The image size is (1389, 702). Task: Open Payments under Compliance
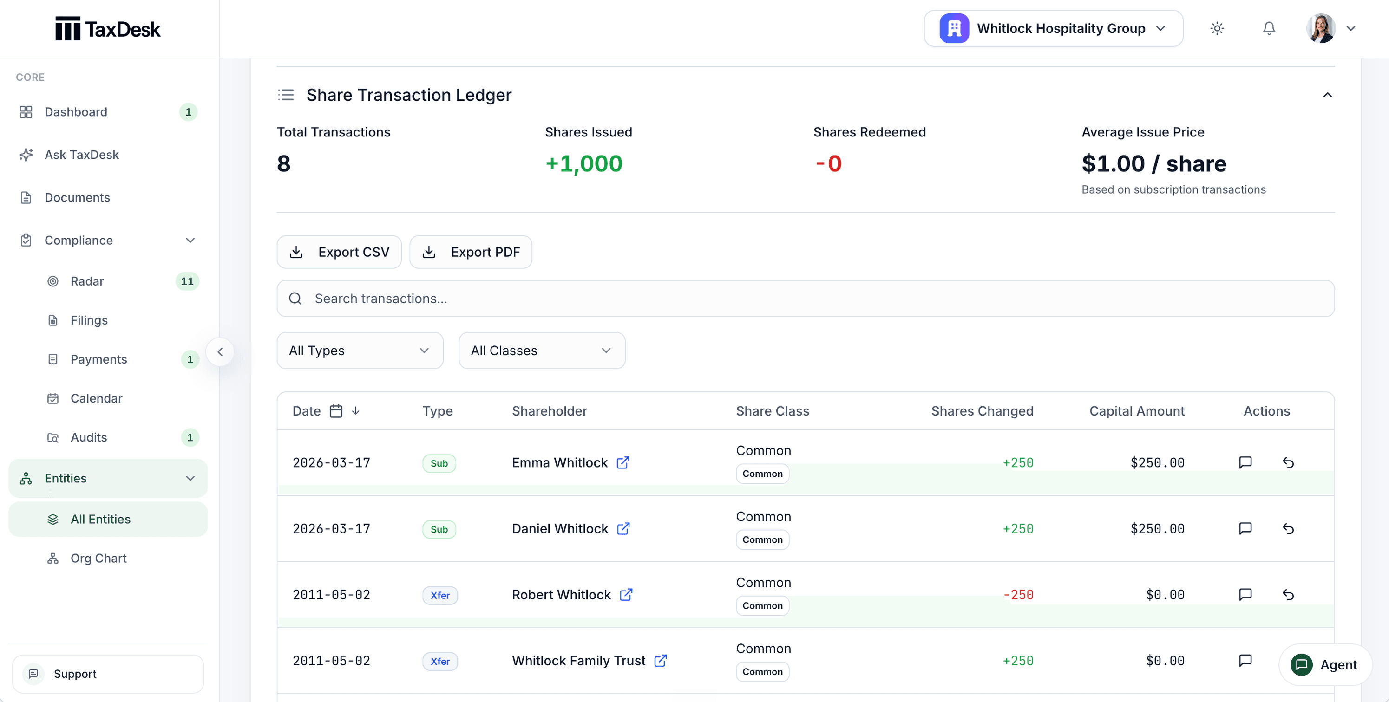(x=108, y=359)
